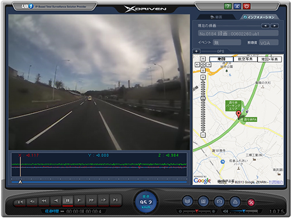Viewport: 291px width, 218px height.
Task: Play the recording forward
Action: point(79,201)
